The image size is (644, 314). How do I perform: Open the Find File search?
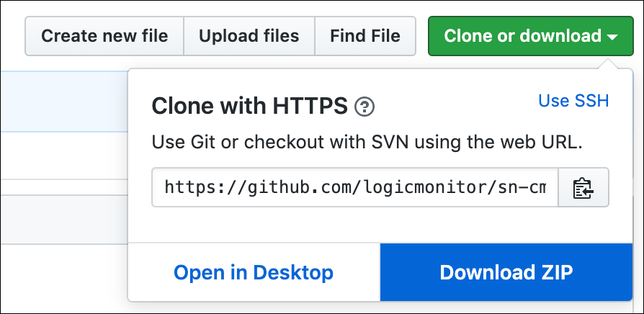pos(365,36)
